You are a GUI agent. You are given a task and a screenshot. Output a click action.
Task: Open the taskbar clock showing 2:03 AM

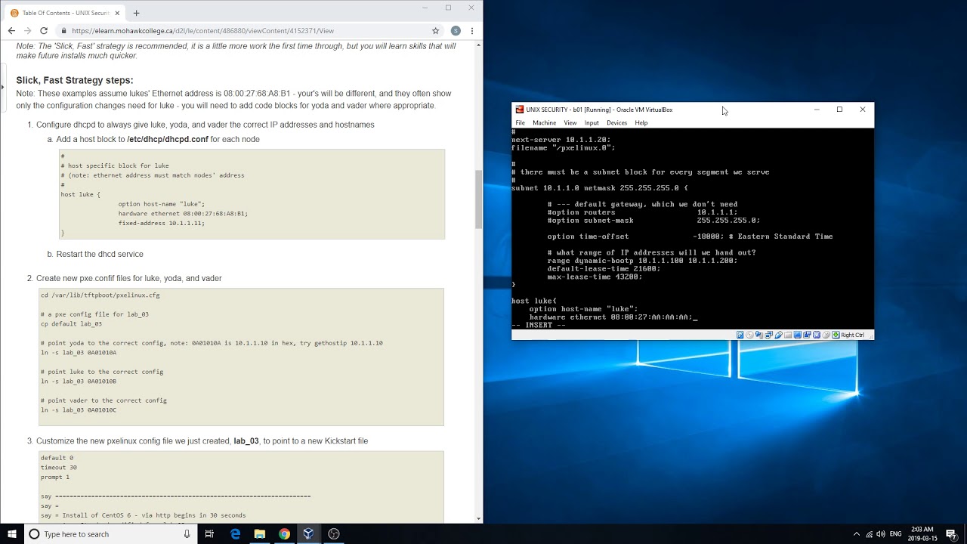(922, 534)
